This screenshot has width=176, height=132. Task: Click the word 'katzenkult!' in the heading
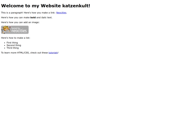point(76,6)
